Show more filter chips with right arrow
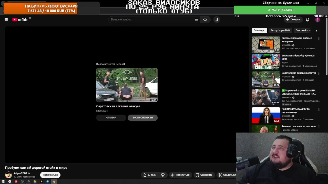This screenshot has height=184, width=328. click(316, 31)
